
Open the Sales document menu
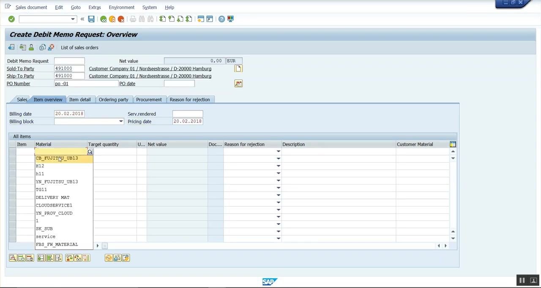click(x=31, y=7)
